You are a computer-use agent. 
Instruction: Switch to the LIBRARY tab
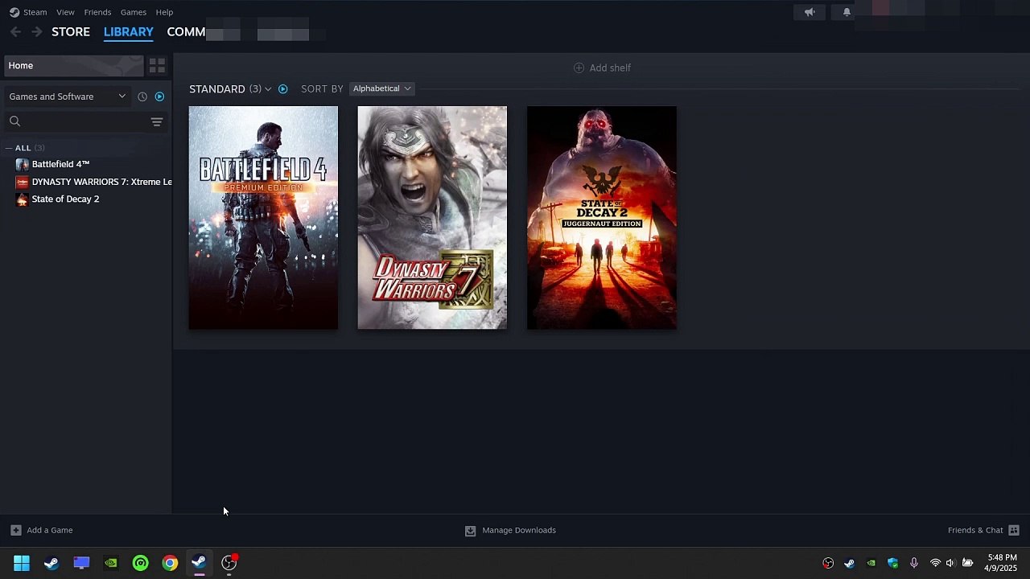point(129,32)
